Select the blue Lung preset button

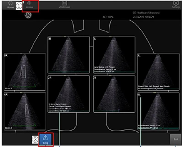tap(45, 139)
